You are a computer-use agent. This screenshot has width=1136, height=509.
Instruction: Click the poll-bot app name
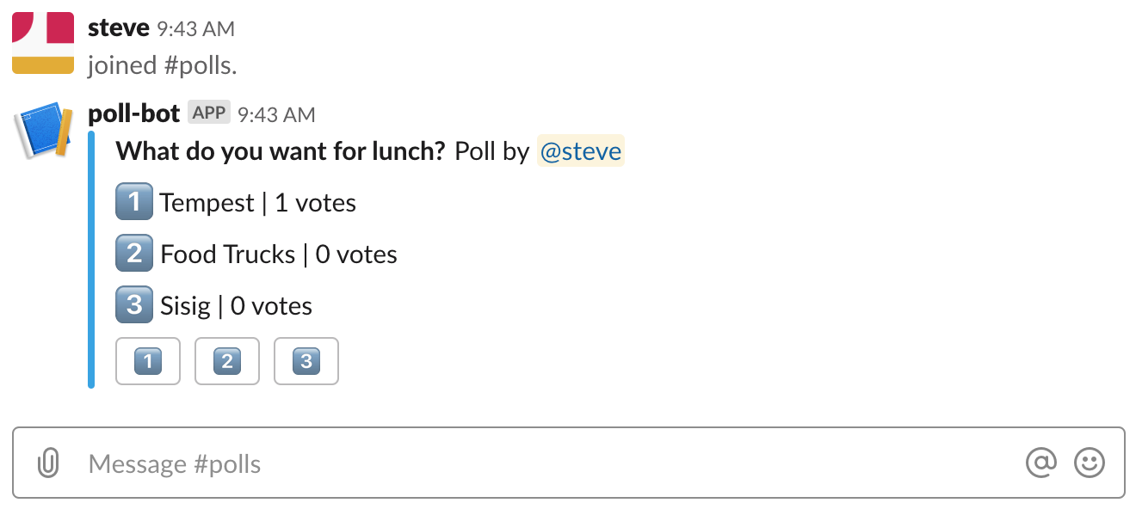(134, 113)
